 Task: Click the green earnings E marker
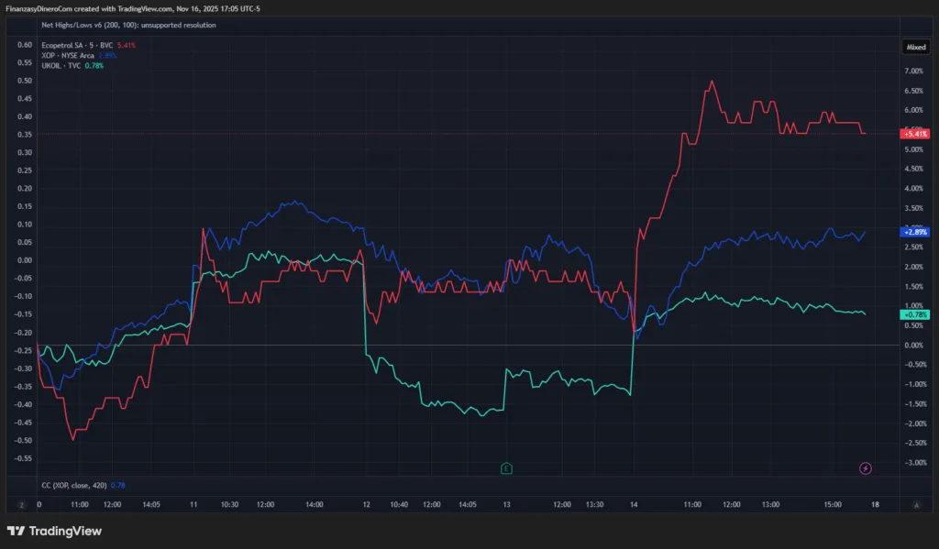(506, 468)
